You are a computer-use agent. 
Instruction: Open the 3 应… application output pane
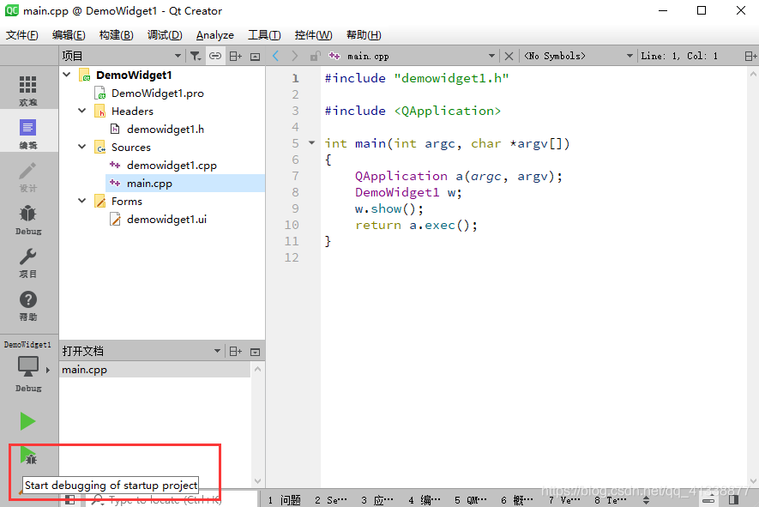click(x=377, y=500)
